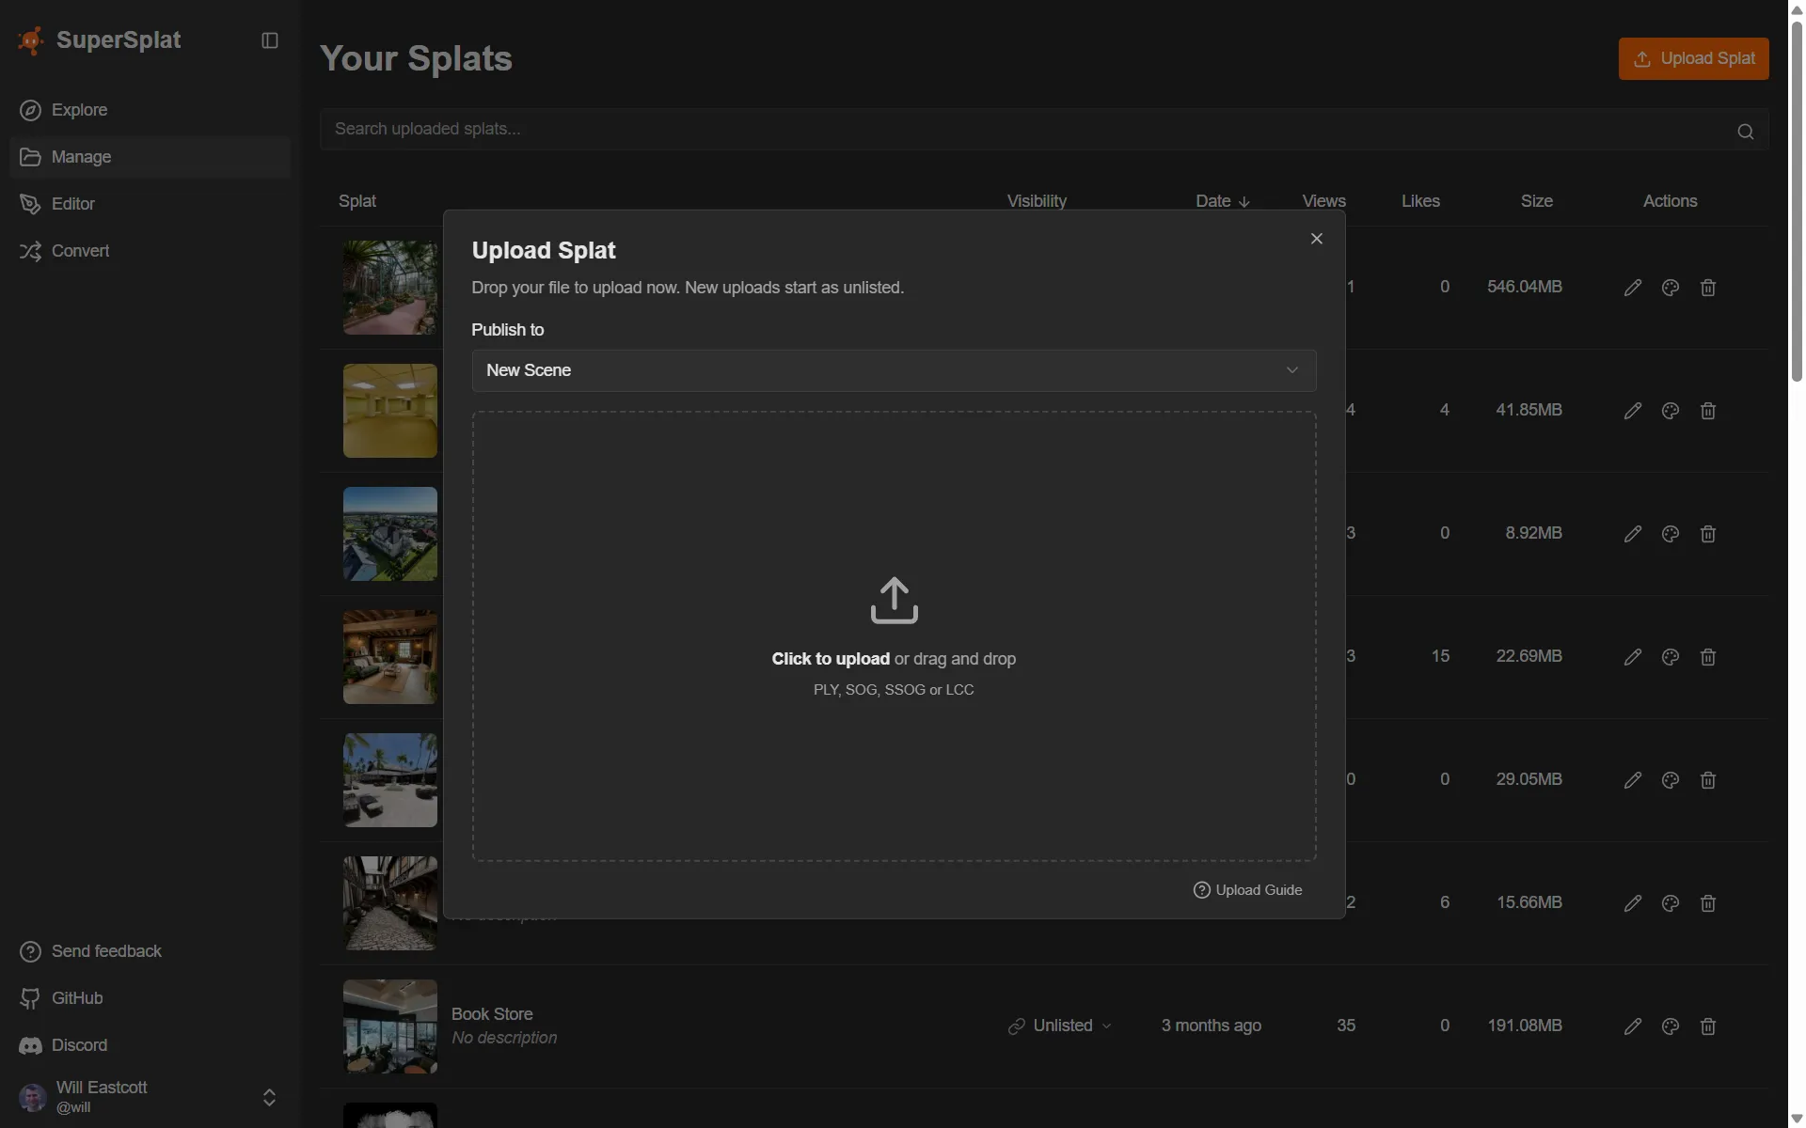The width and height of the screenshot is (1806, 1128).
Task: Open palette settings for 22.69MB splat
Action: click(x=1671, y=657)
